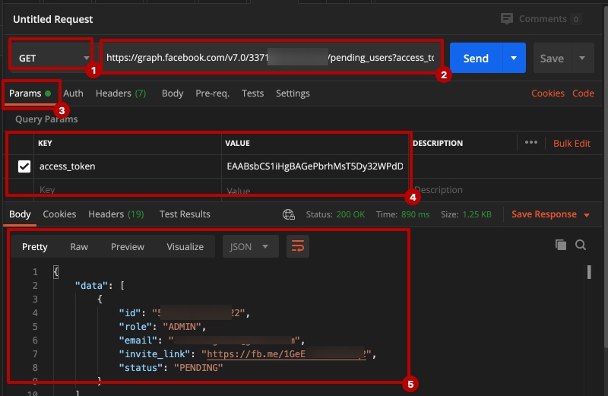Open the three-dots column options
Image resolution: width=608 pixels, height=396 pixels.
pyautogui.click(x=530, y=142)
